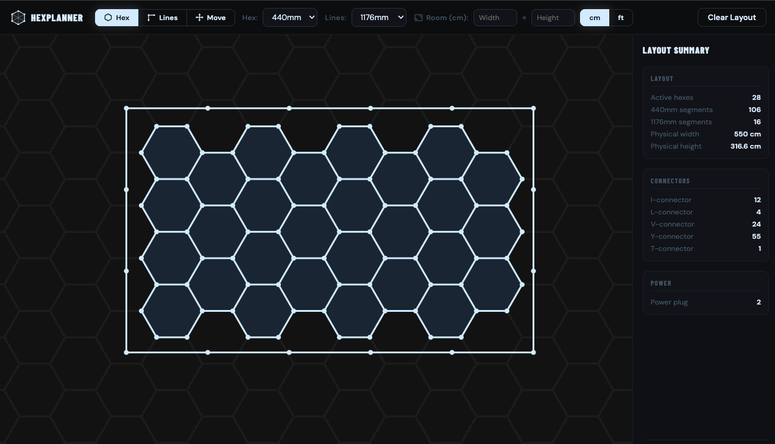The width and height of the screenshot is (775, 444).
Task: Click the V-connector count 24
Action: point(757,224)
